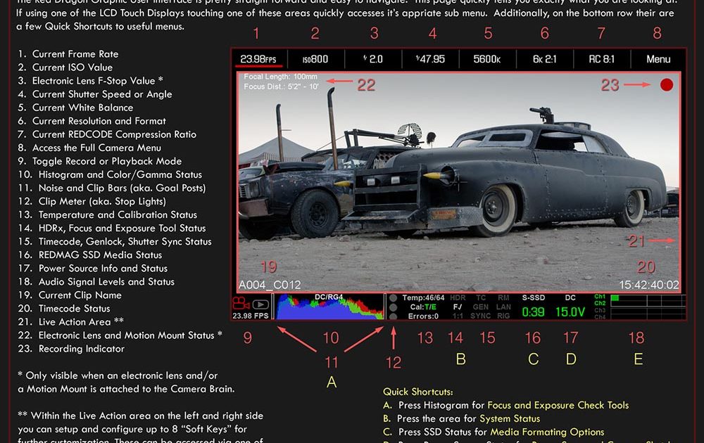Image resolution: width=704 pixels, height=443 pixels.
Task: Click the clip meter light beside Temp
Action: coord(394,297)
